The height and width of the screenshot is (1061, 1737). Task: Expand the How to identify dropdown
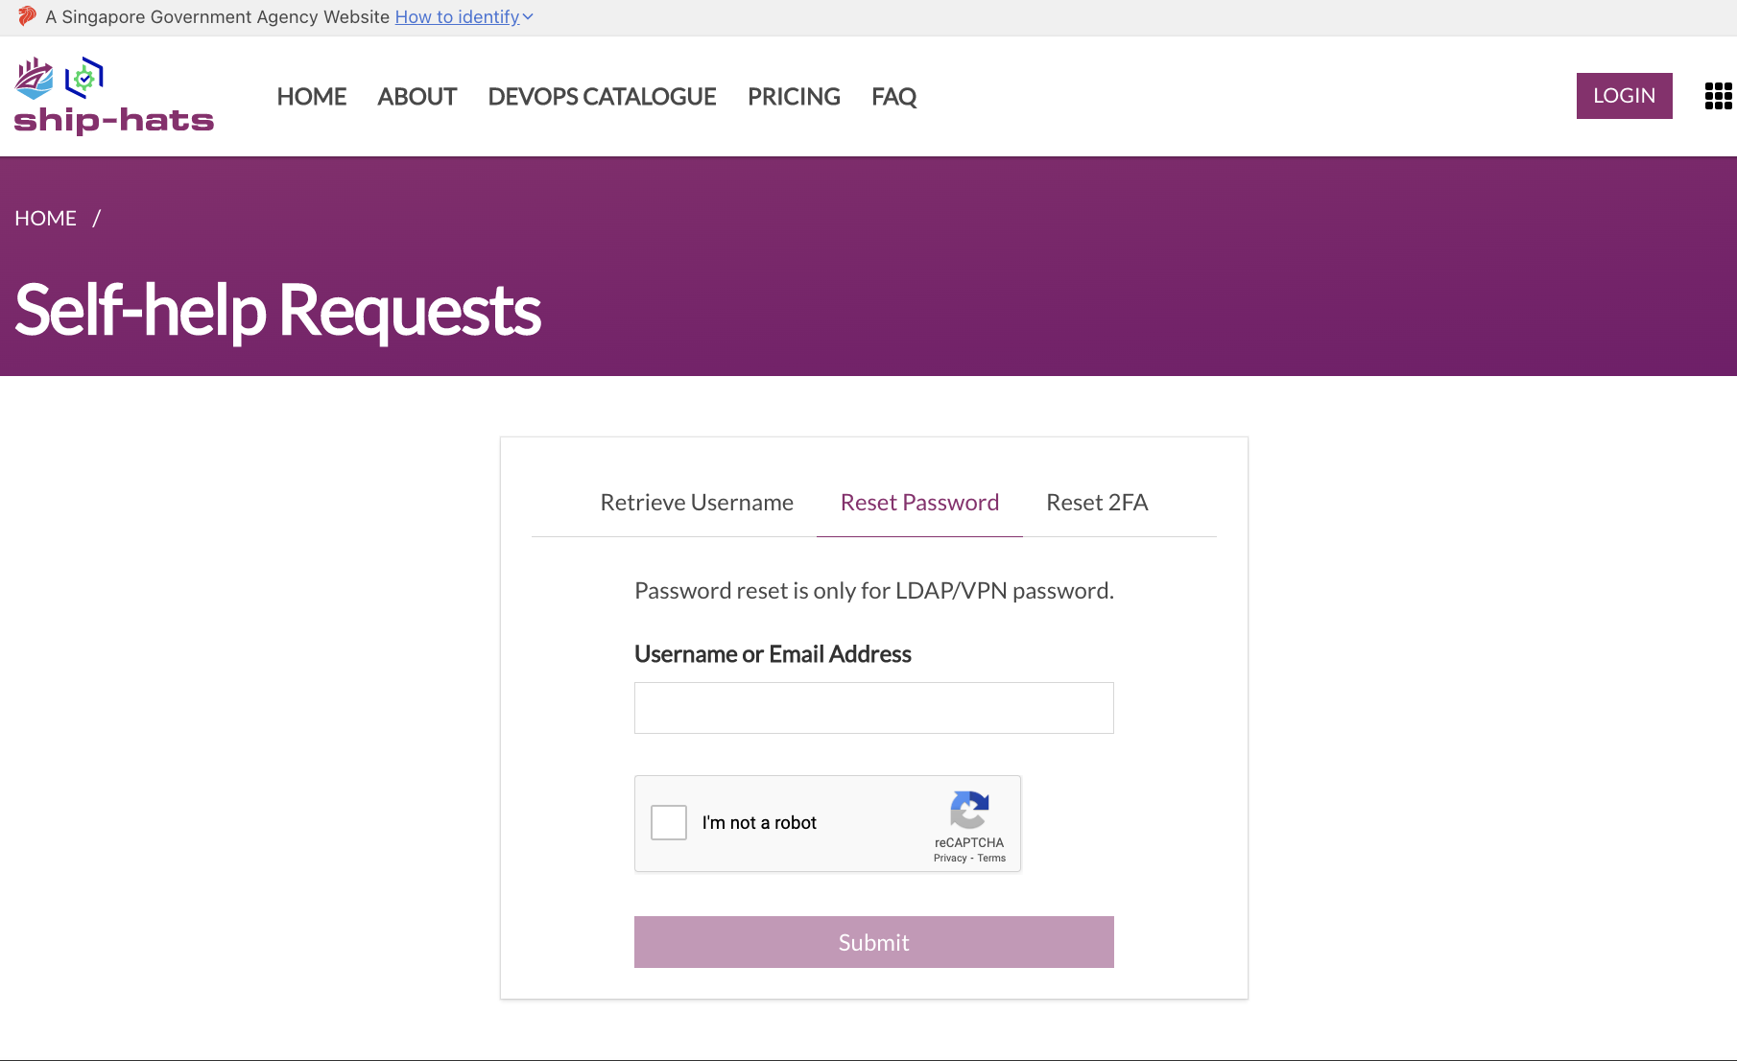coord(464,17)
